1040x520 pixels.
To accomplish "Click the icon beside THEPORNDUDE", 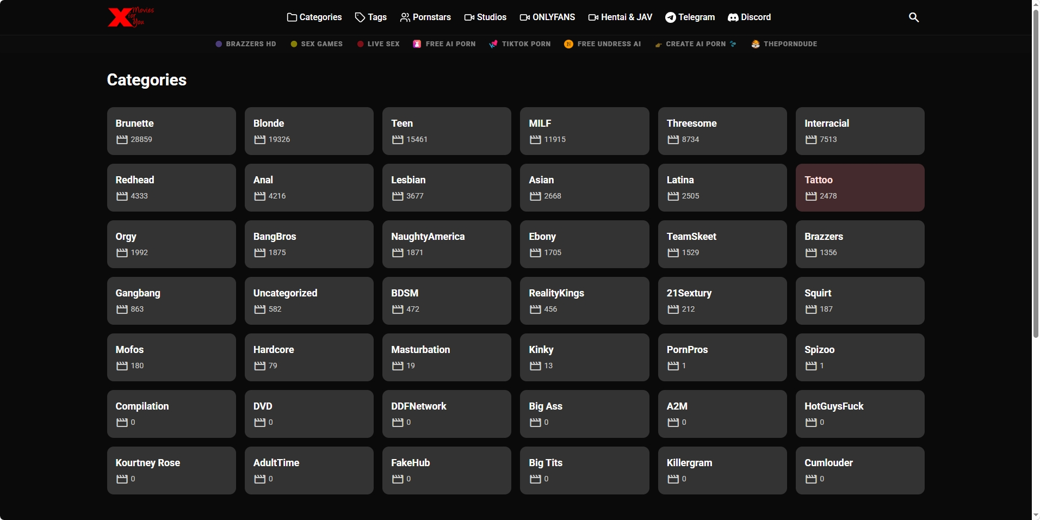I will (x=756, y=44).
